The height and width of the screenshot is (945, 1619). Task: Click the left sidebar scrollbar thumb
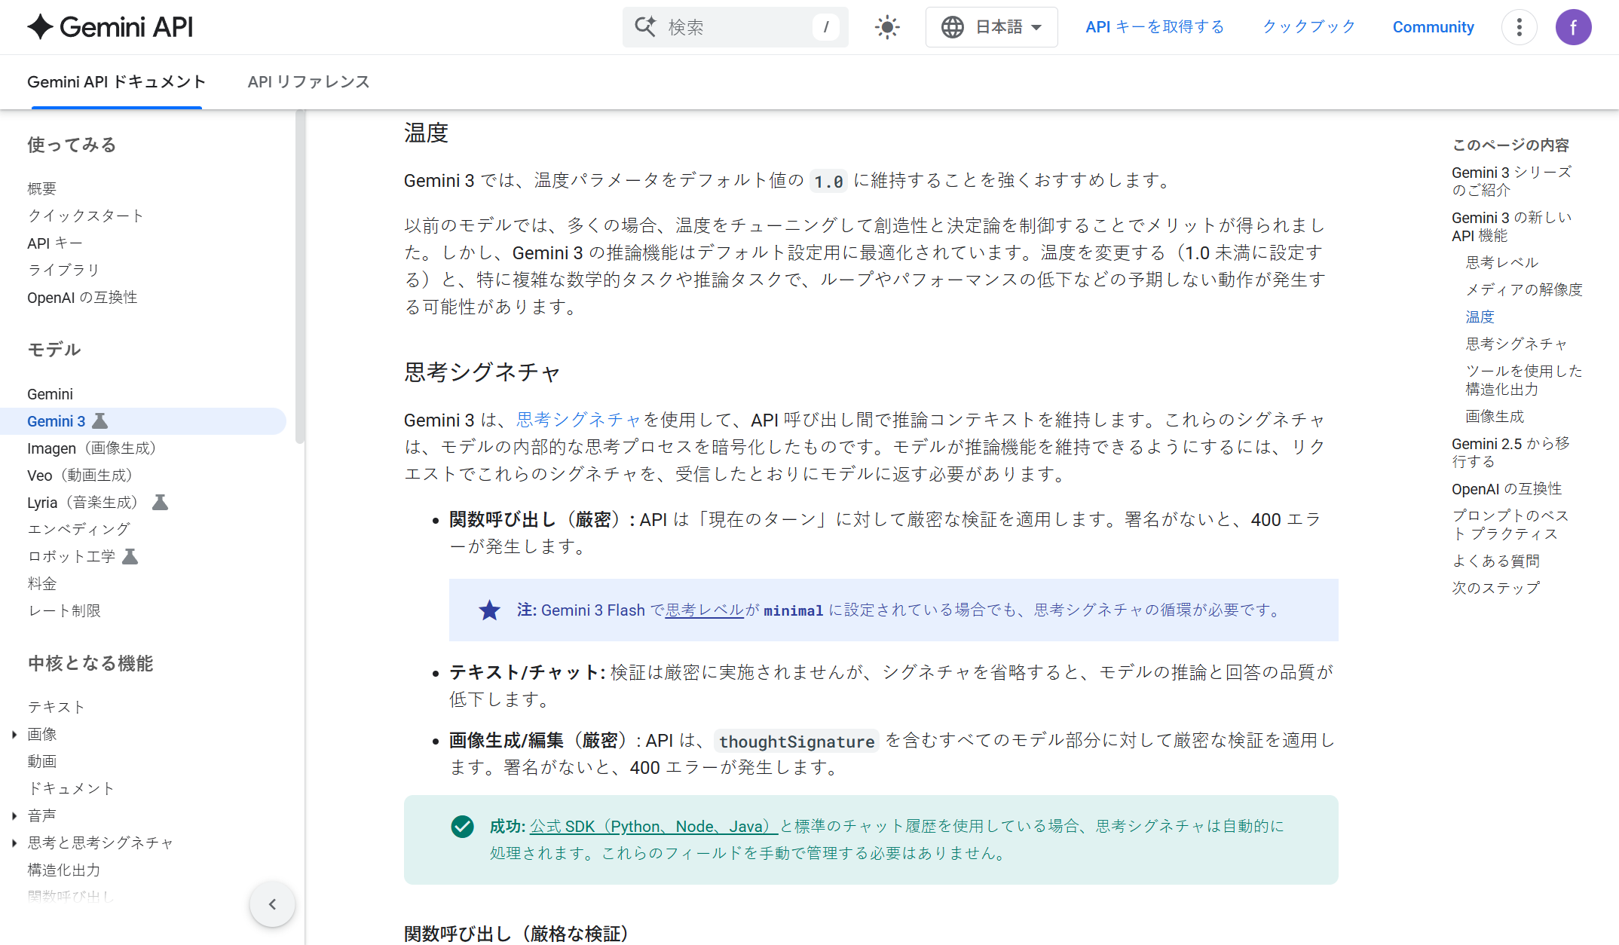tap(300, 277)
